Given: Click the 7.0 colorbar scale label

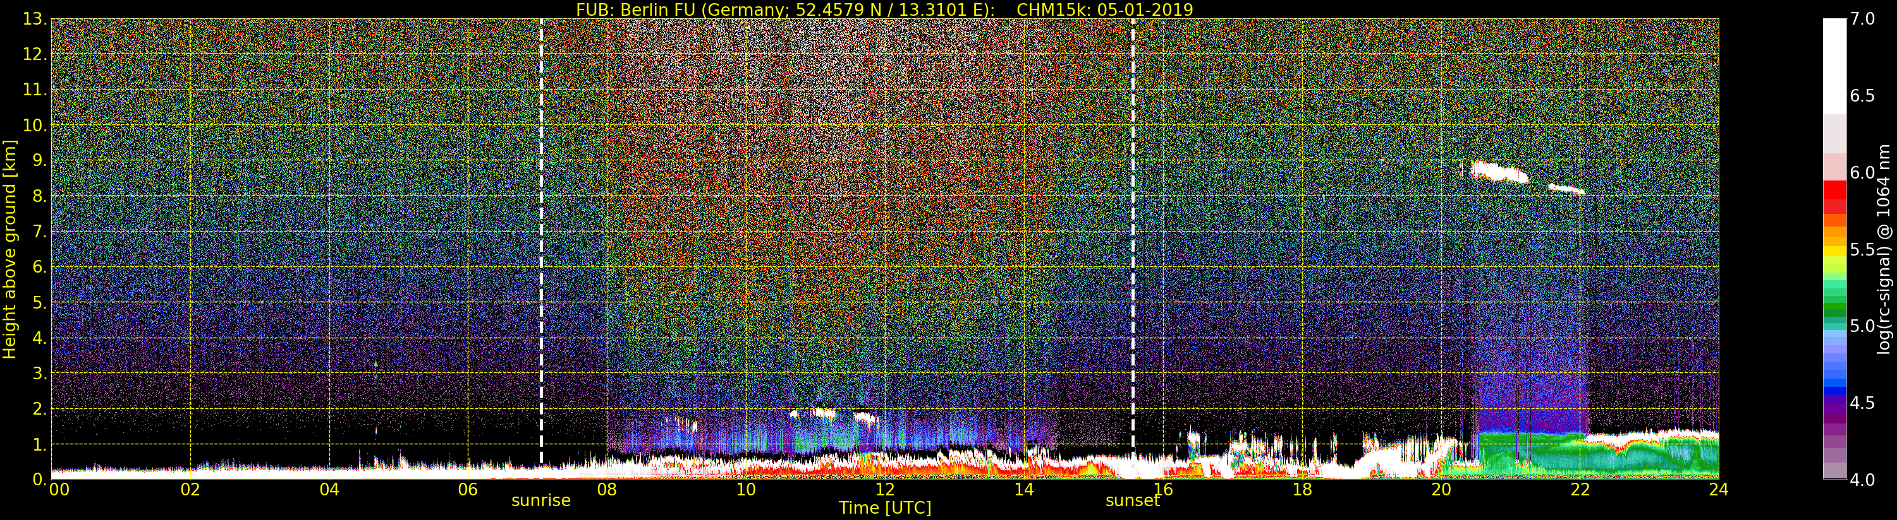Looking at the screenshot, I should pyautogui.click(x=1862, y=19).
